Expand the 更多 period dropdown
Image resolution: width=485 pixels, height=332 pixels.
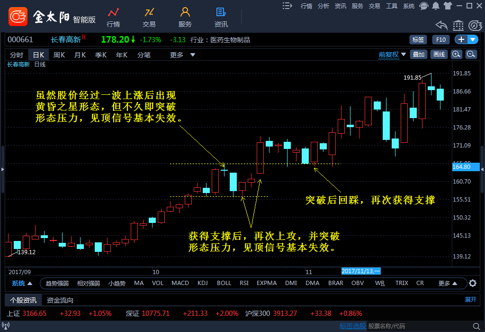point(182,55)
